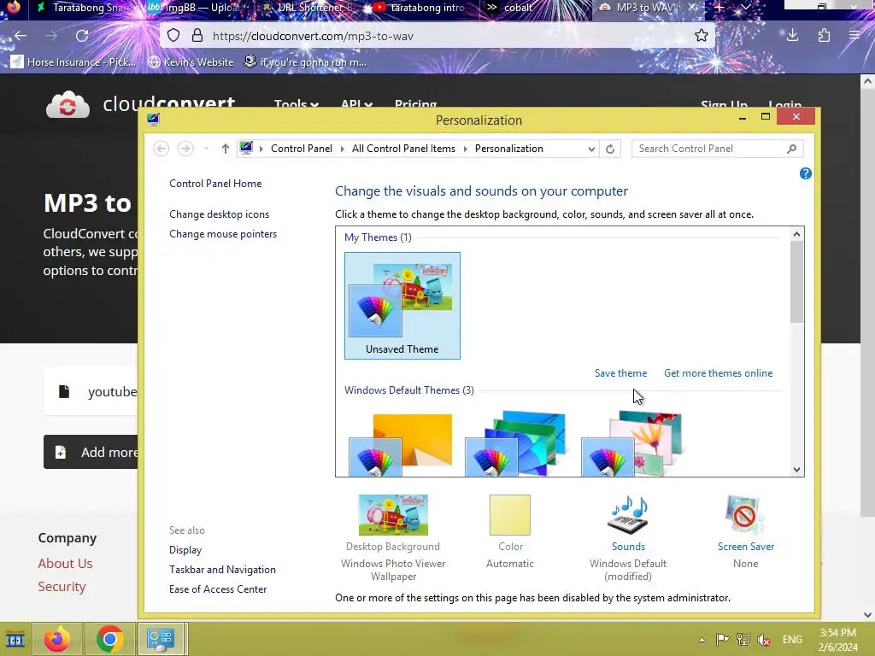Open Change desktop icons link
Screen dimensions: 875x656
coord(220,214)
